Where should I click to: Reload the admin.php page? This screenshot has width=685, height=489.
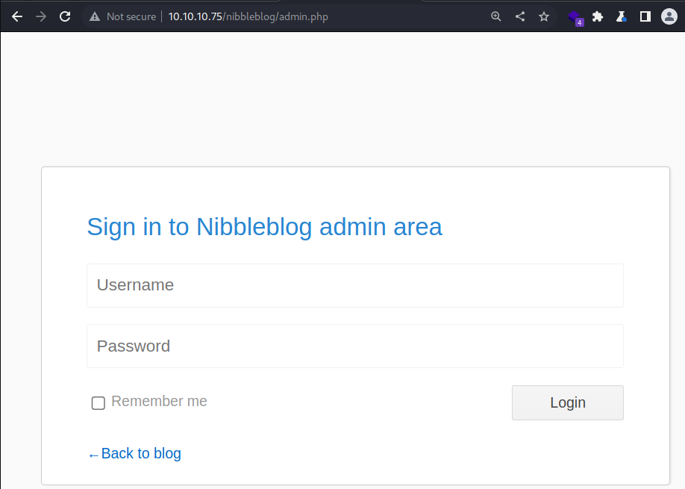tap(65, 16)
